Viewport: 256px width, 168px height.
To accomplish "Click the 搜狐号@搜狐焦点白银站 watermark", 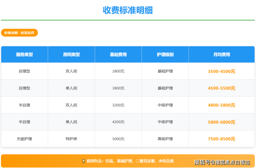I will pos(222,162).
